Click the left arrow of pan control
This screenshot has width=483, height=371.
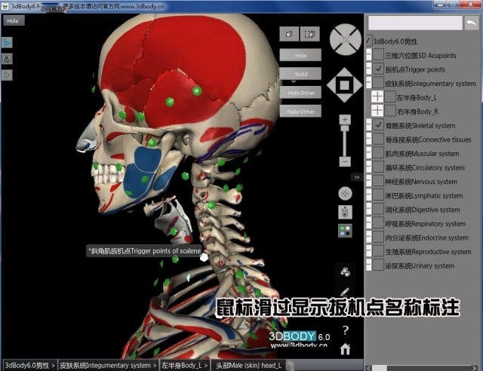(332, 85)
